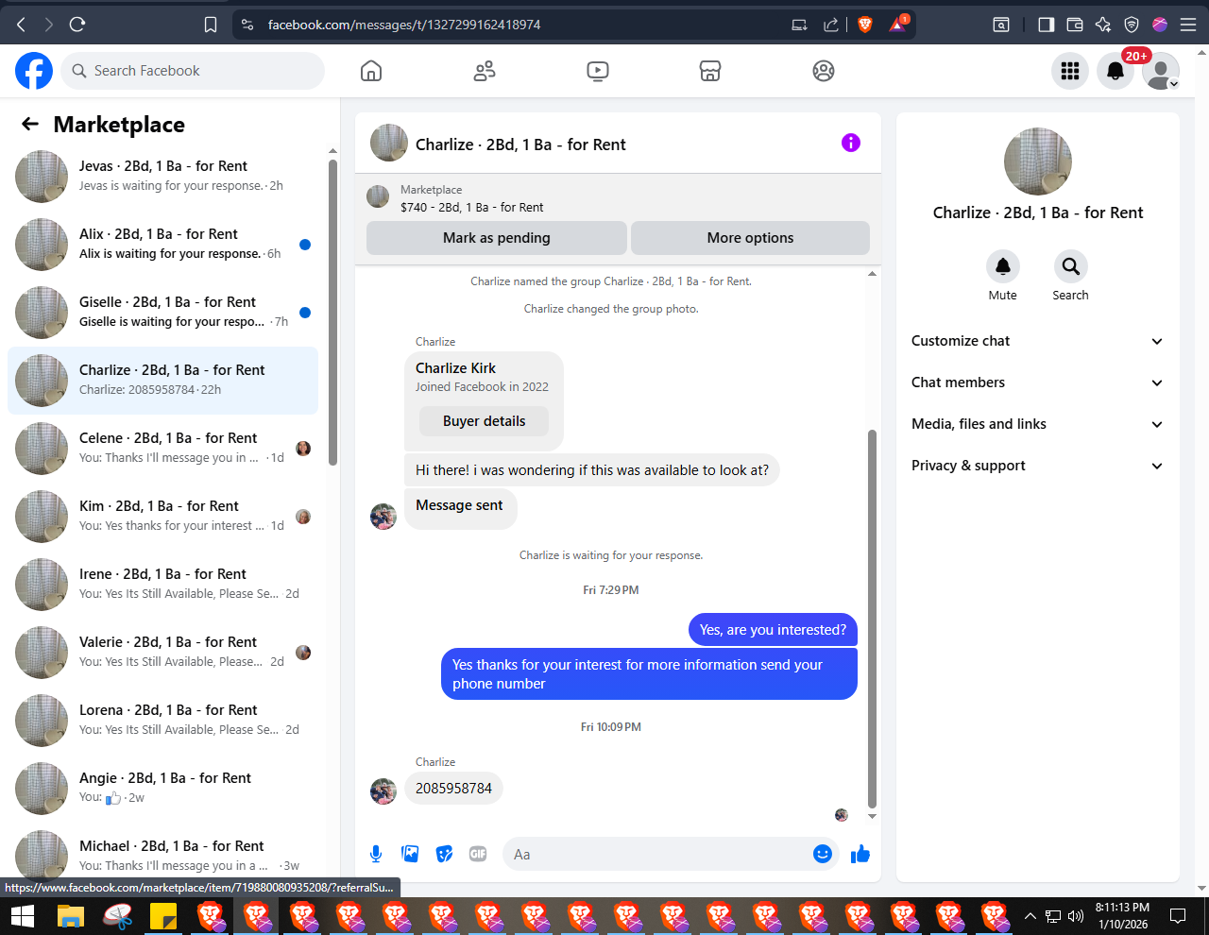1209x935 pixels.
Task: Go back from Marketplace messages list
Action: point(30,124)
